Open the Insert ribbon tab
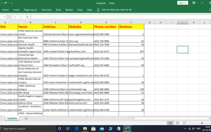211x132 pixels. tap(16, 10)
